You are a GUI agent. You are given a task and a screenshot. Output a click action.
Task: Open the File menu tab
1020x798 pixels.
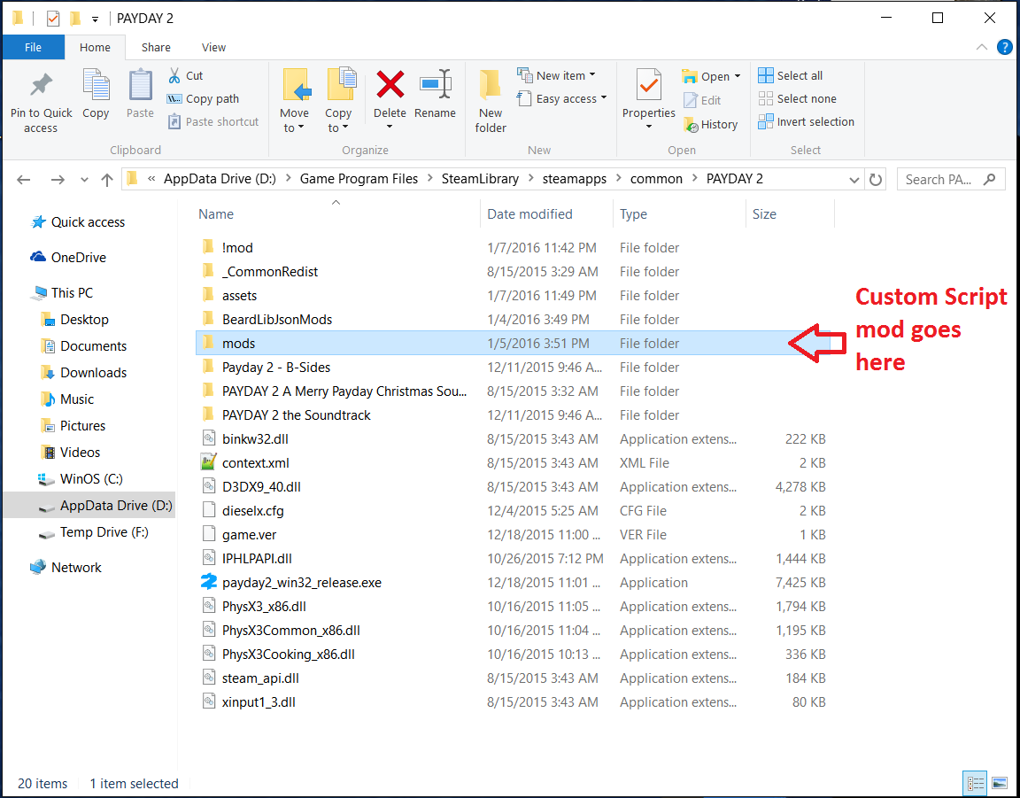pyautogui.click(x=33, y=47)
